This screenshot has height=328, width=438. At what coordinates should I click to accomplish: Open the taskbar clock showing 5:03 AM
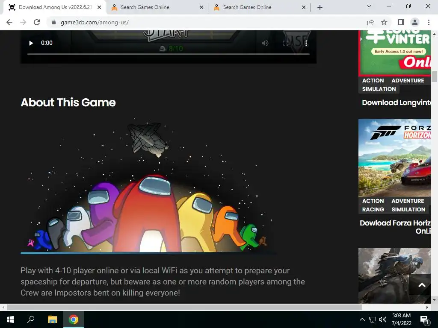point(401,319)
